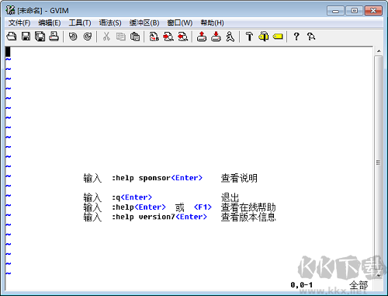388x296 pixels.
Task: Paste from the clipboard using the Paste icon
Action: tap(135, 37)
